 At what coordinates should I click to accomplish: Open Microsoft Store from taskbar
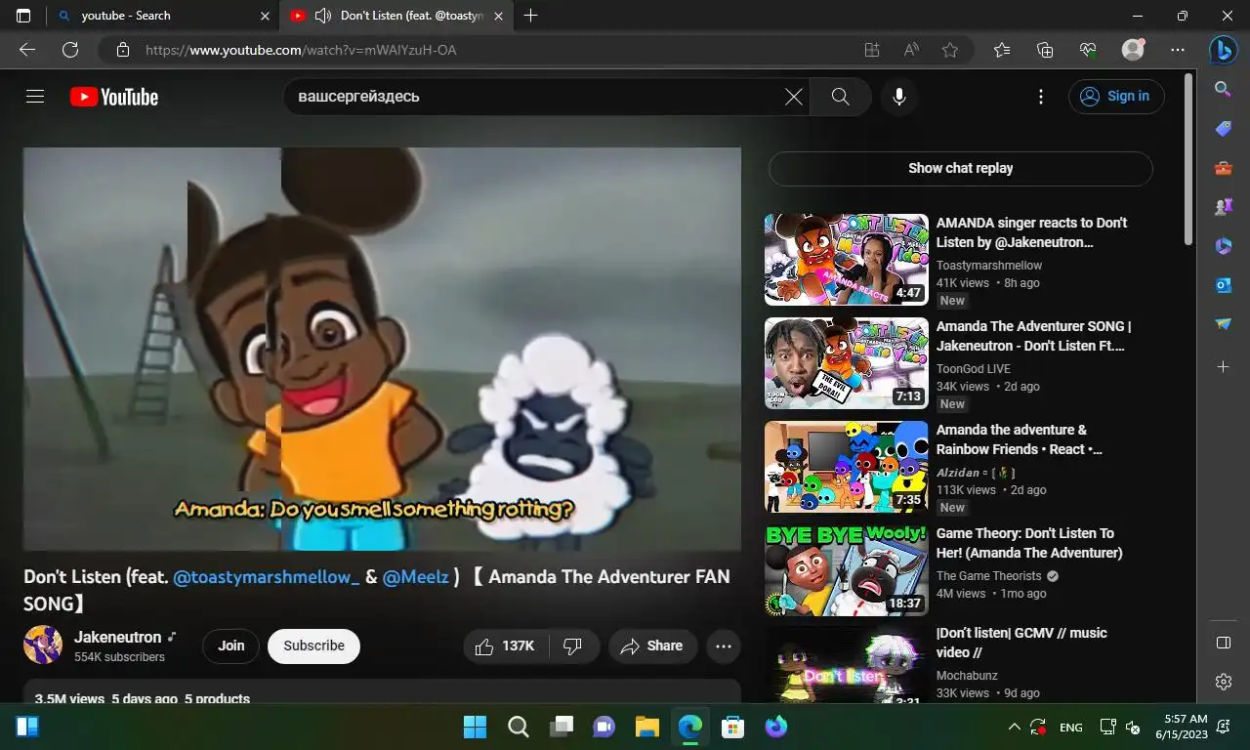tap(733, 727)
